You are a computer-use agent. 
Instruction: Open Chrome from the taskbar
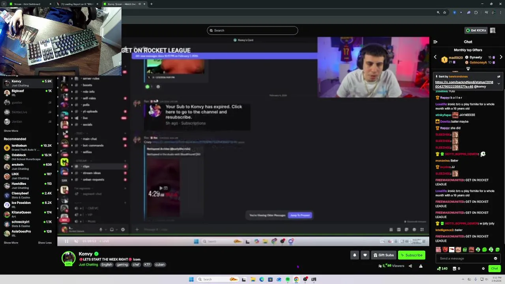coord(296,279)
